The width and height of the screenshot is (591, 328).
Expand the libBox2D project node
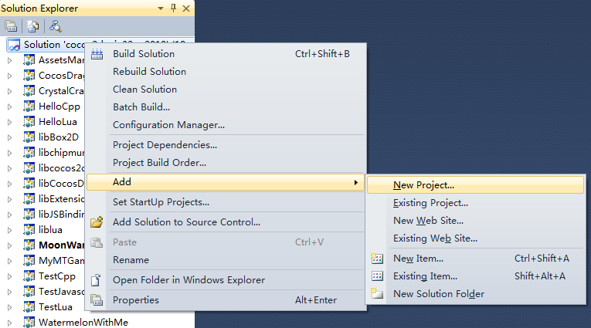click(10, 137)
